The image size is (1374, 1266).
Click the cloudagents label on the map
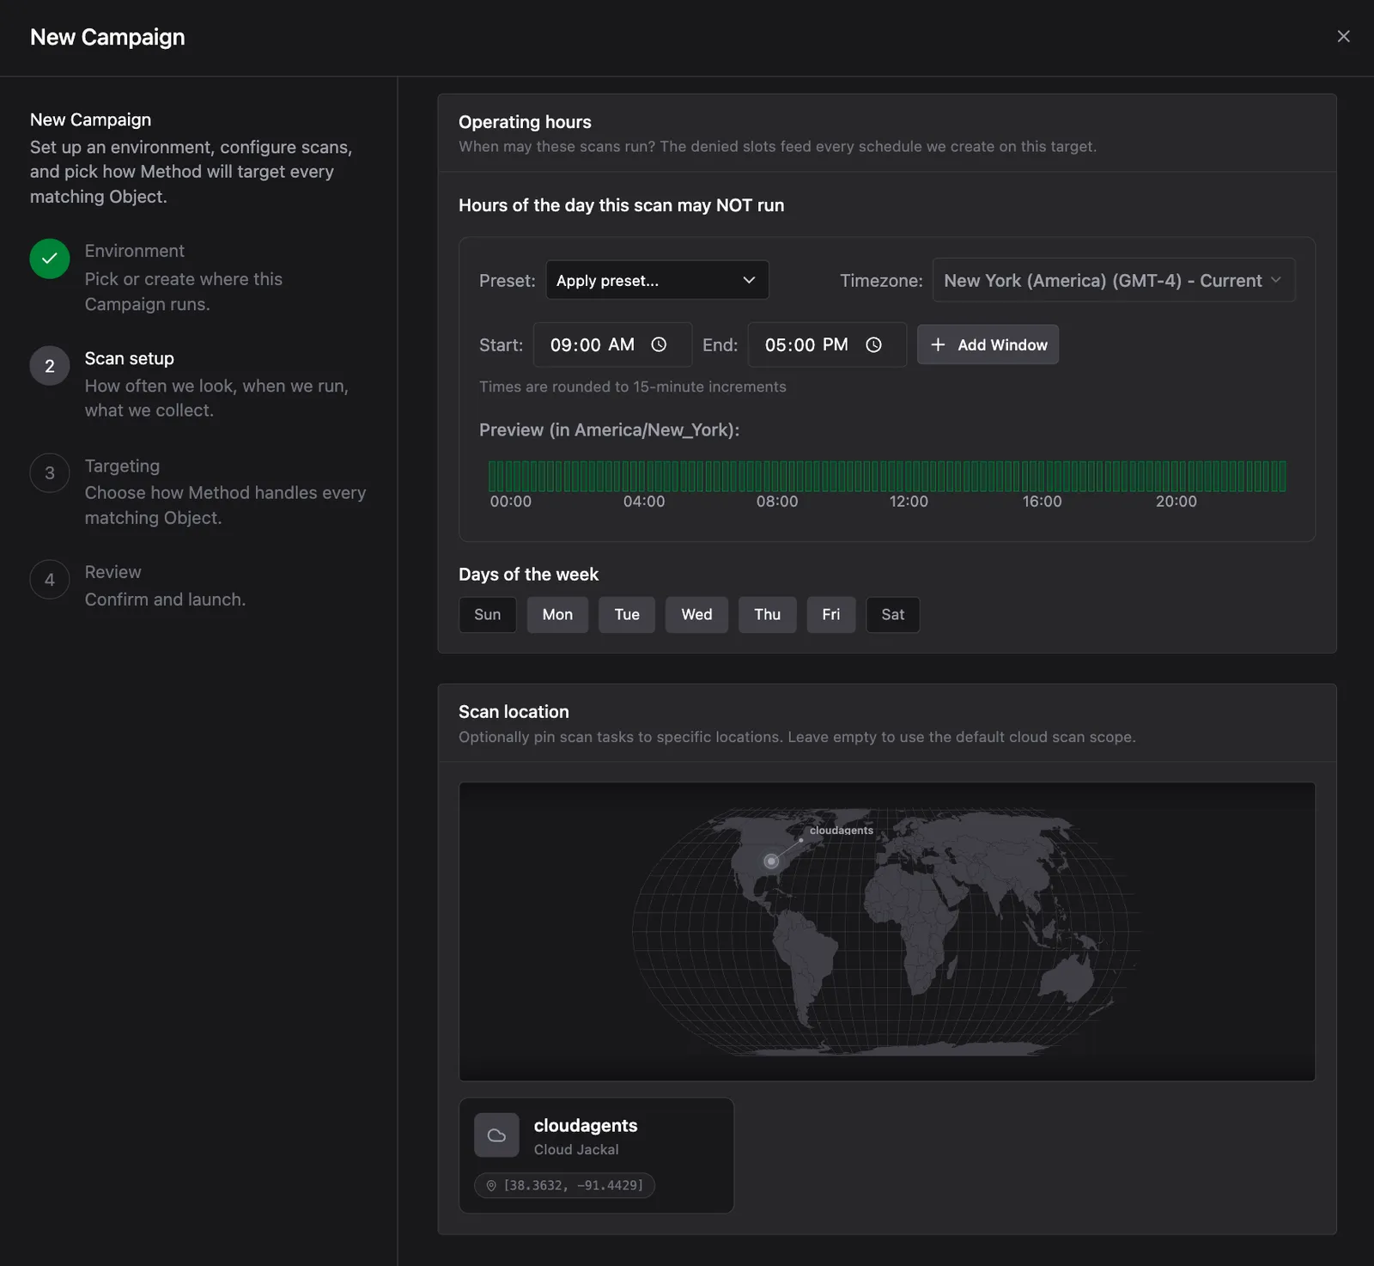click(x=842, y=831)
